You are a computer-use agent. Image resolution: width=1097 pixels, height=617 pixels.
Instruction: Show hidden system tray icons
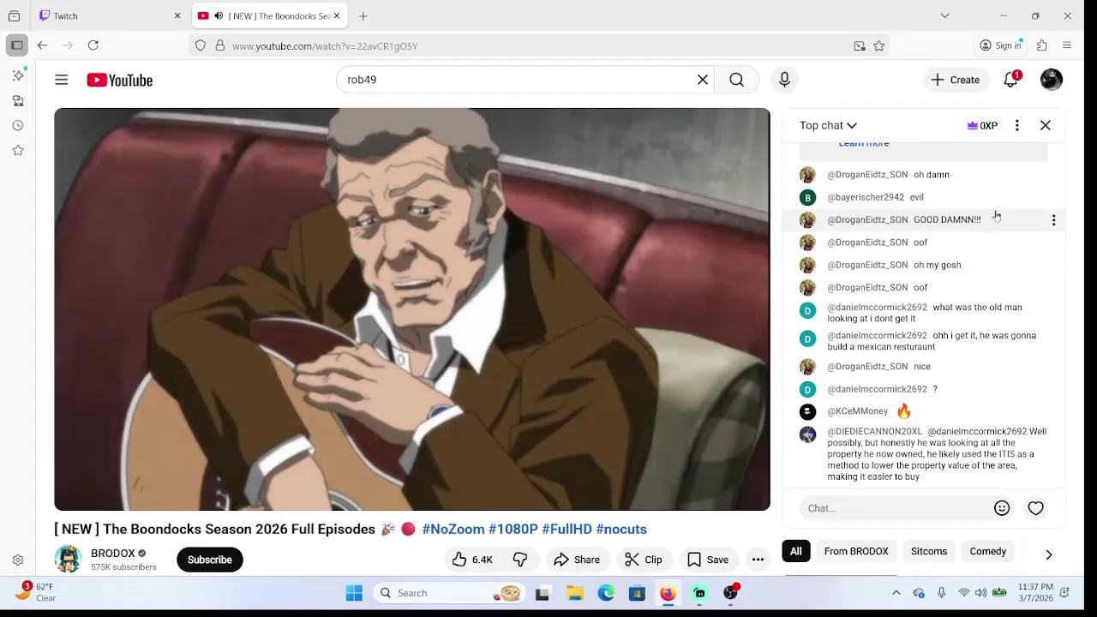point(896,593)
